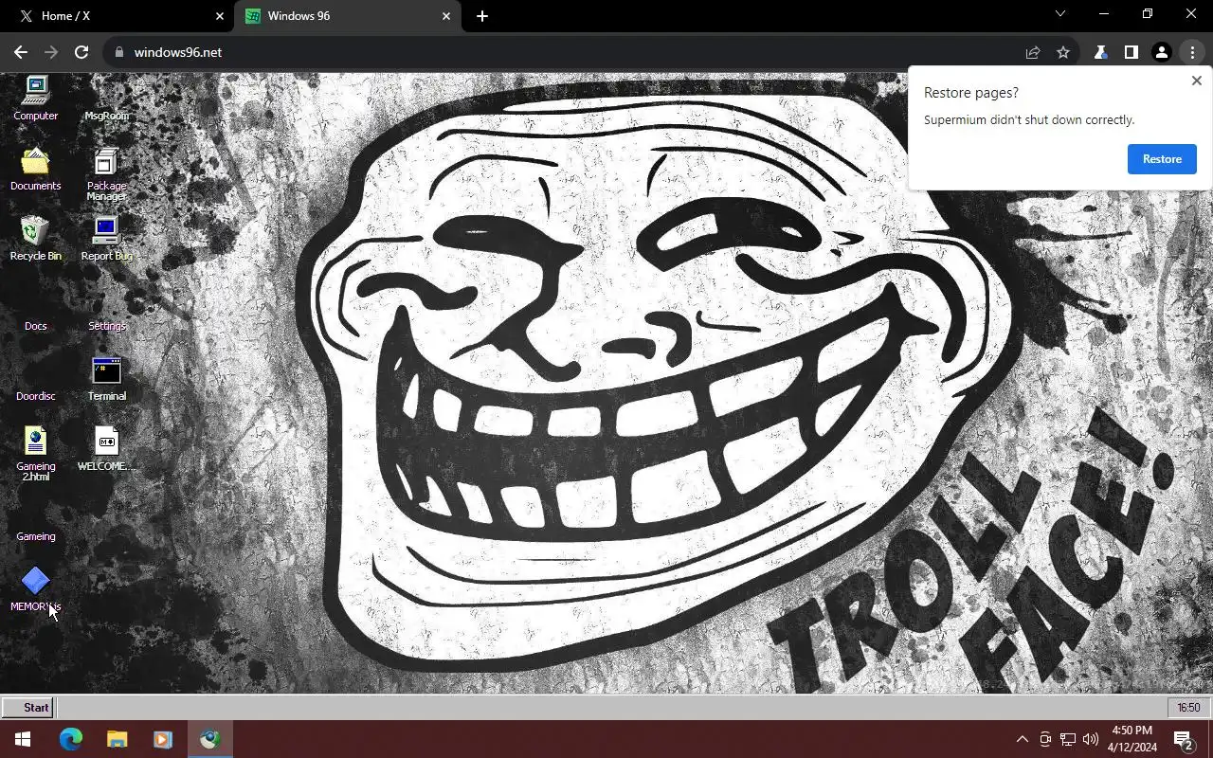Go back to the previous page
Viewport: 1213px width, 758px height.
[21, 52]
